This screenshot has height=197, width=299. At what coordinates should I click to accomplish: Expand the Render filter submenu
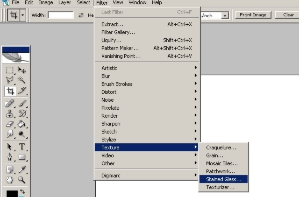tap(147, 116)
